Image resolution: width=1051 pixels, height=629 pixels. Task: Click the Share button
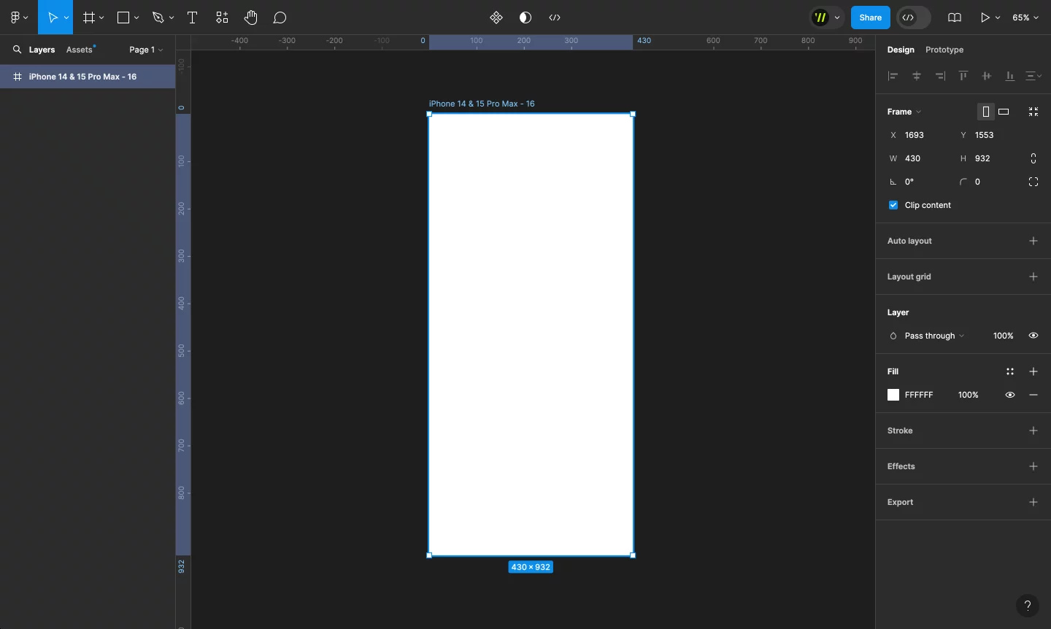coord(870,18)
